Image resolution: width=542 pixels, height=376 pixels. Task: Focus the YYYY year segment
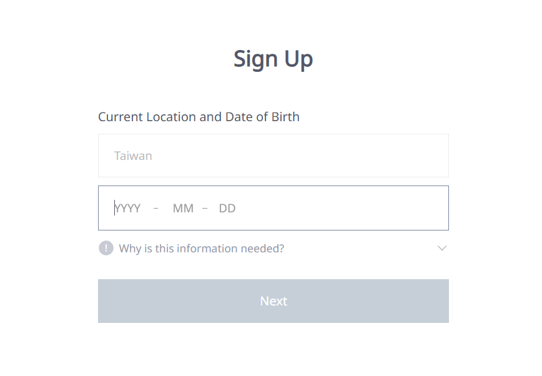[128, 209]
